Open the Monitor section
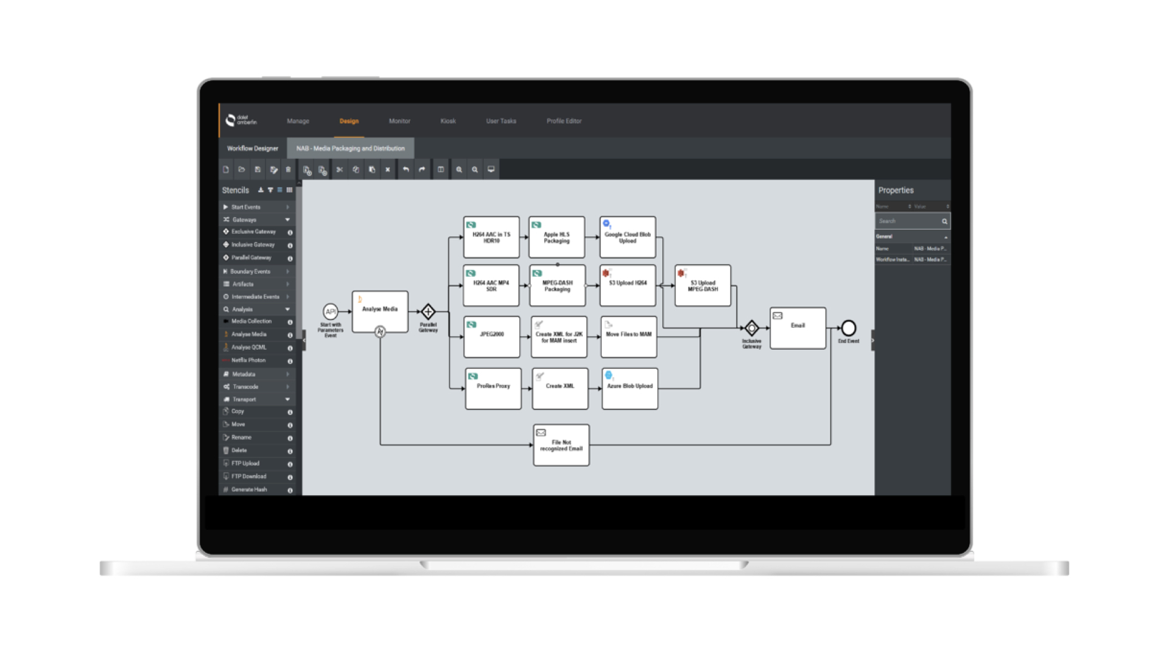The height and width of the screenshot is (657, 1169). click(399, 121)
